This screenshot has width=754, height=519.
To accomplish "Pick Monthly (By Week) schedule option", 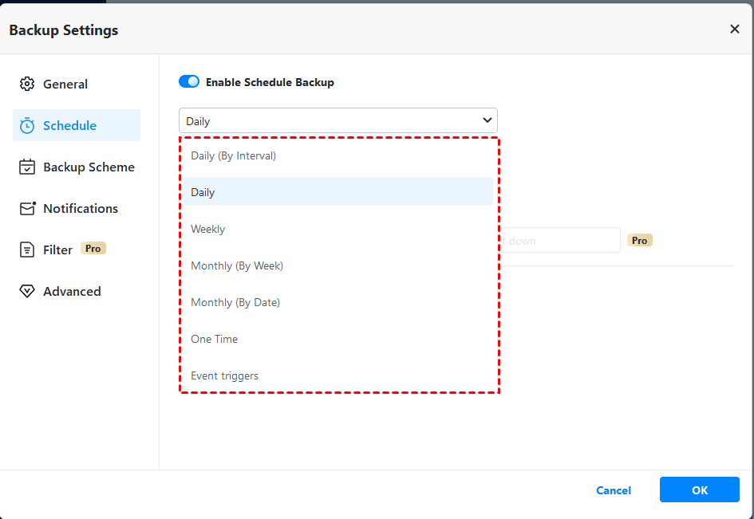I will click(x=237, y=265).
